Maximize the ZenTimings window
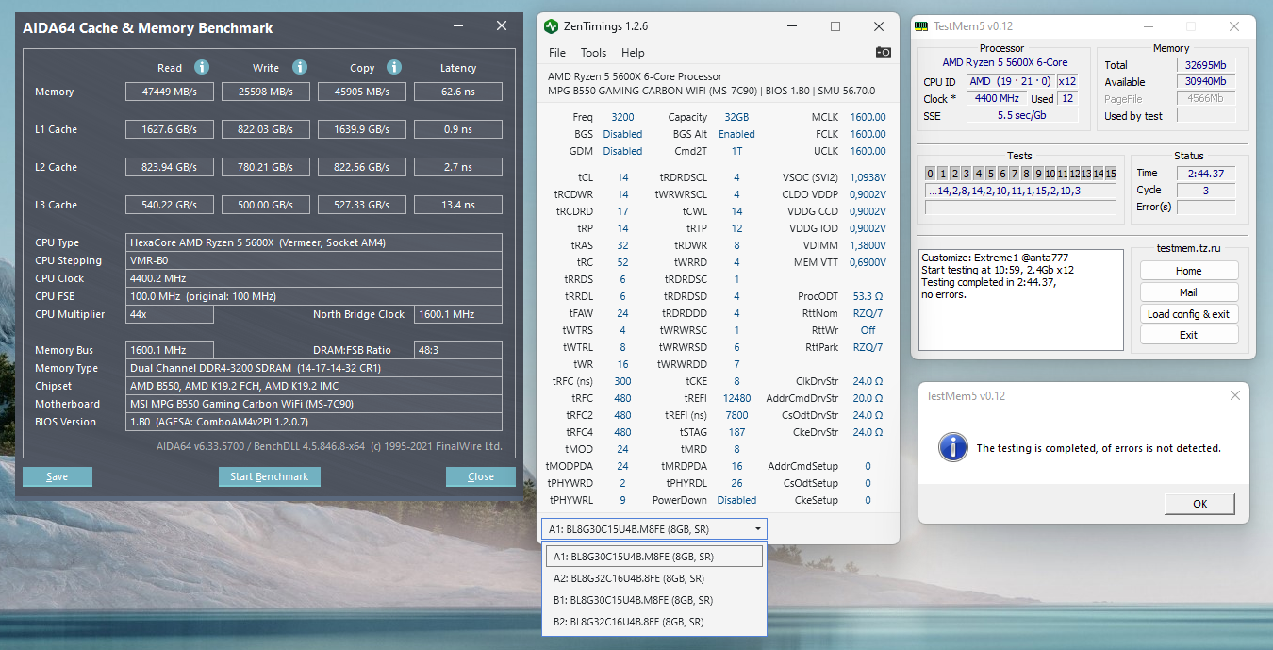1273x650 pixels. (835, 26)
